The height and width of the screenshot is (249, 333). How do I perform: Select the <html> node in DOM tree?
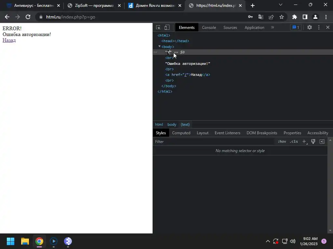(x=164, y=35)
